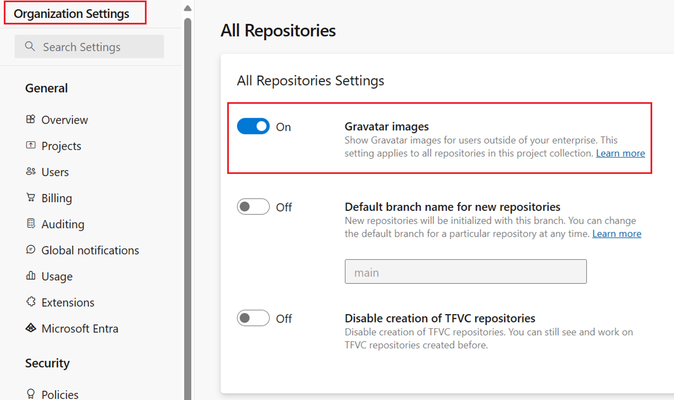Click the Overview icon in sidebar
Viewport: 674px width, 400px height.
[x=31, y=119]
